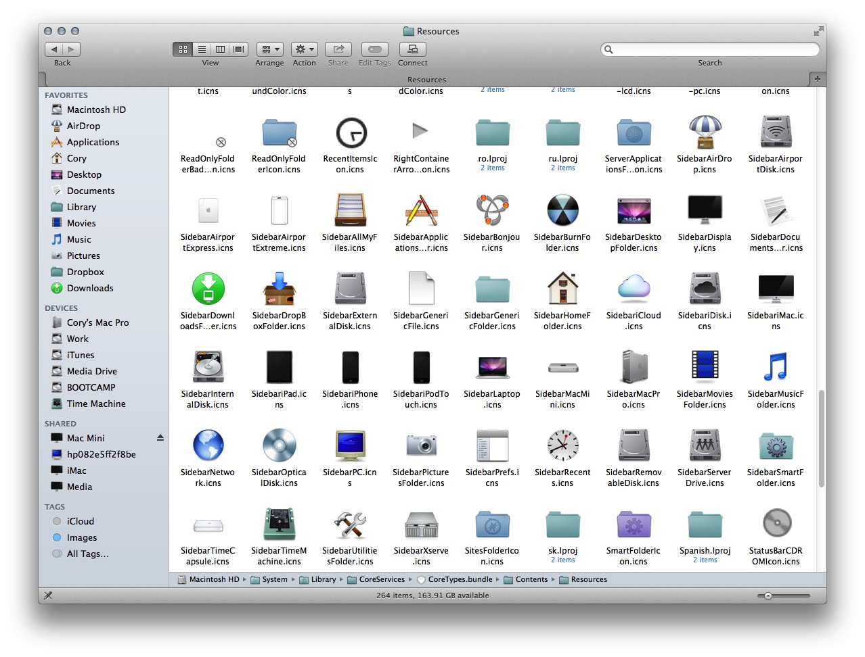Select the Images tag swatch
The height and width of the screenshot is (657, 865).
57,537
